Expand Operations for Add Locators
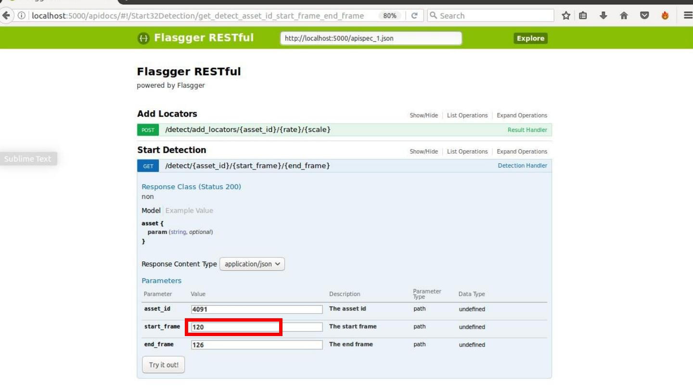 pos(522,116)
